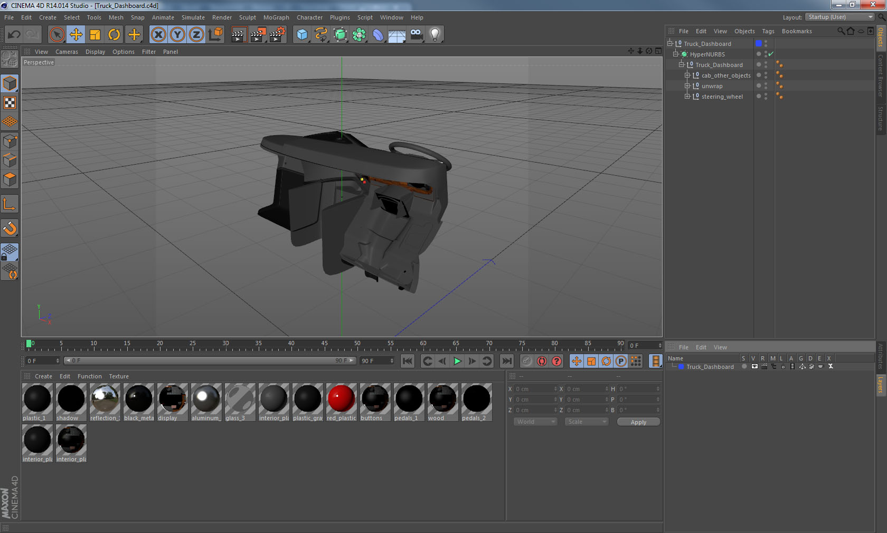The width and height of the screenshot is (887, 533).
Task: Go to end of animation
Action: 507,361
